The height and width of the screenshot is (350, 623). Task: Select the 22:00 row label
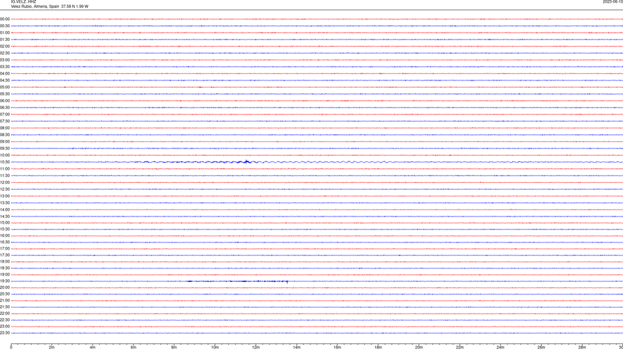pyautogui.click(x=5, y=314)
